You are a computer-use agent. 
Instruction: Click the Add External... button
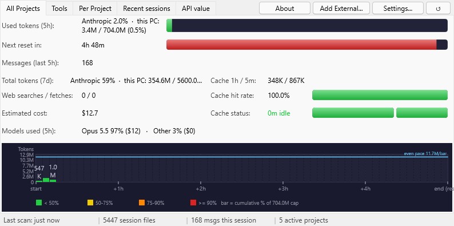click(x=341, y=8)
